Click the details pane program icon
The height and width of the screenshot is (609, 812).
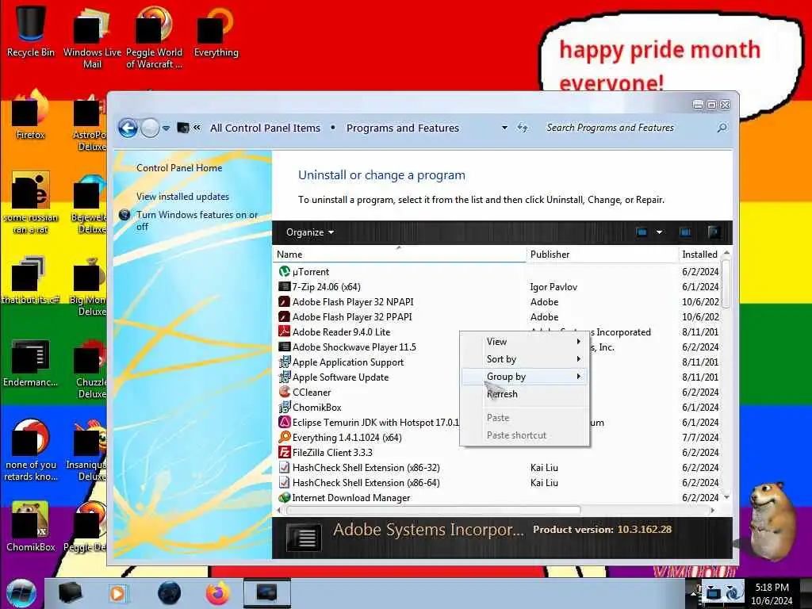[x=304, y=538]
